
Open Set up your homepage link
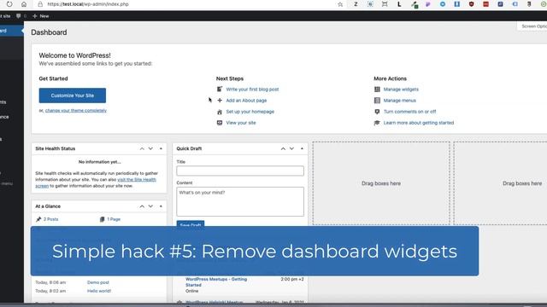pyautogui.click(x=250, y=112)
